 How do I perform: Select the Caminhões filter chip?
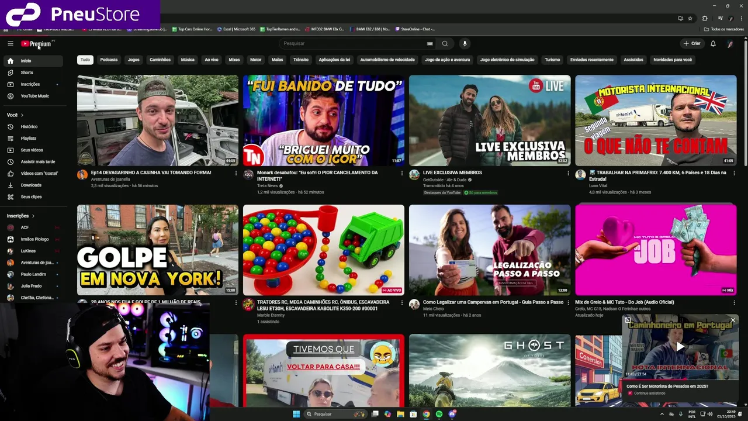click(160, 60)
